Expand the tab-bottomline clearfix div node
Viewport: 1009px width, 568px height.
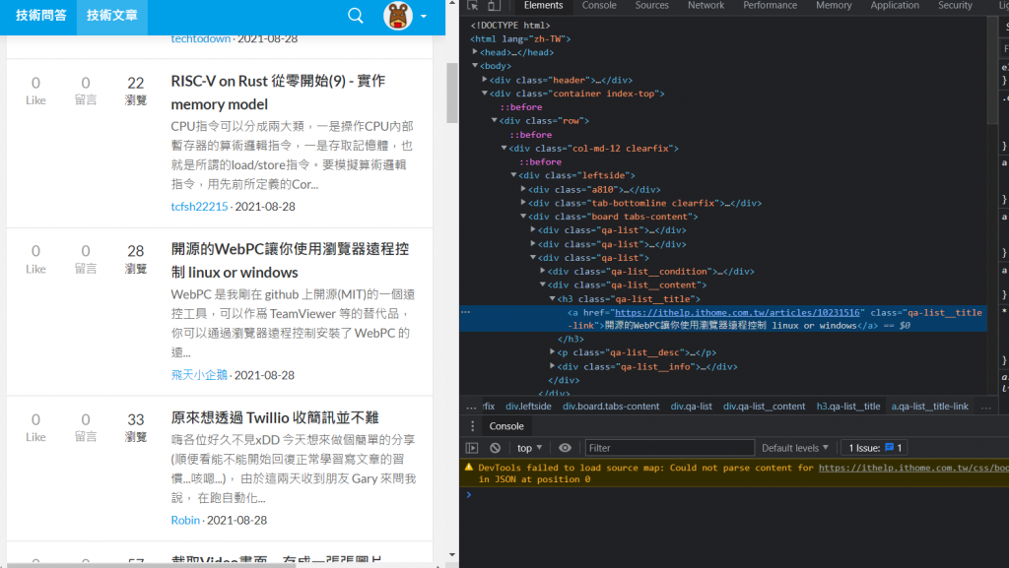pyautogui.click(x=523, y=203)
